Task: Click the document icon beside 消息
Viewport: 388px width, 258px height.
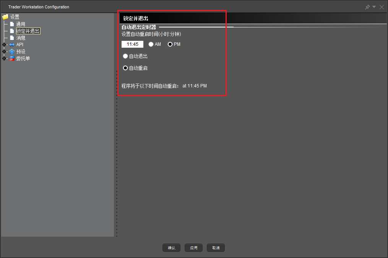Action: pyautogui.click(x=12, y=38)
